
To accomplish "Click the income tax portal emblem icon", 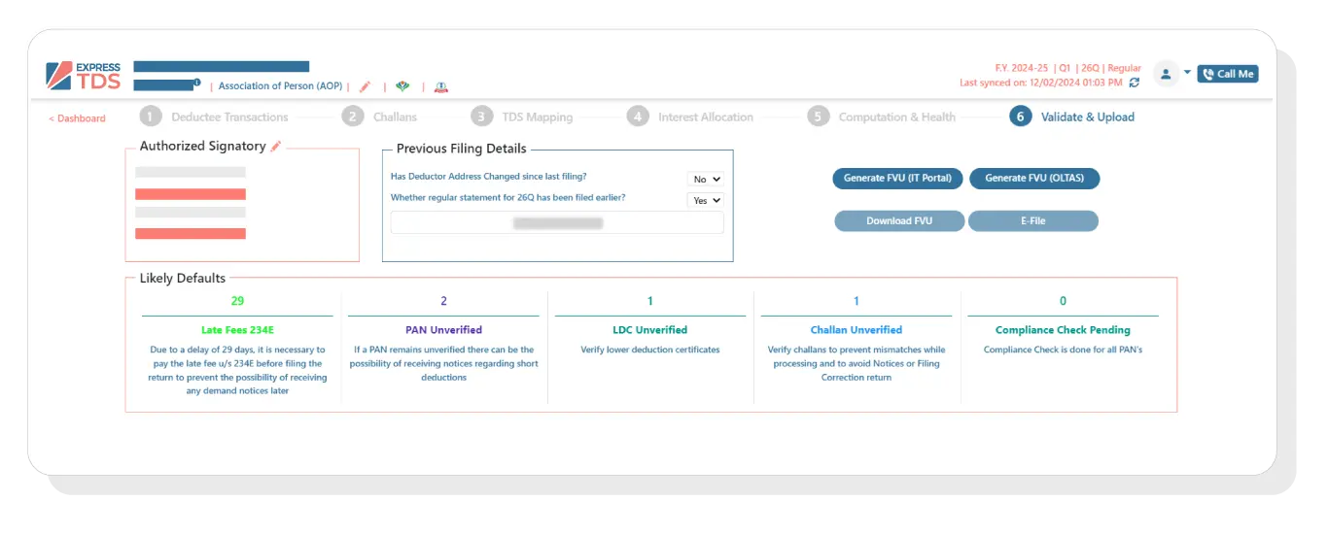I will pyautogui.click(x=441, y=86).
